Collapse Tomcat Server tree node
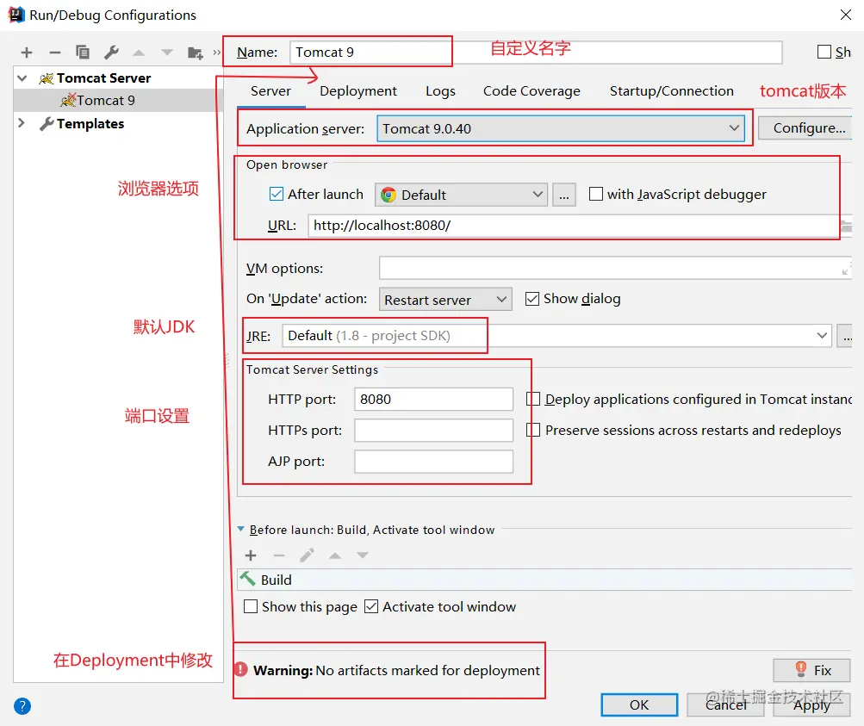Screen dimensions: 864x726 tap(22, 78)
